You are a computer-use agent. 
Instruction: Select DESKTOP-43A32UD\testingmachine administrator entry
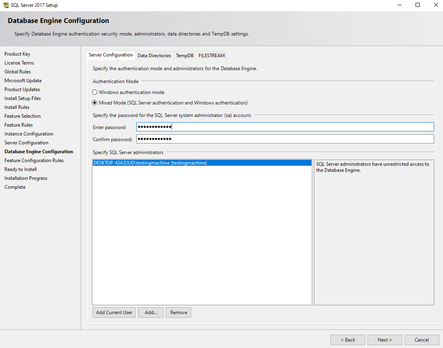pos(202,163)
